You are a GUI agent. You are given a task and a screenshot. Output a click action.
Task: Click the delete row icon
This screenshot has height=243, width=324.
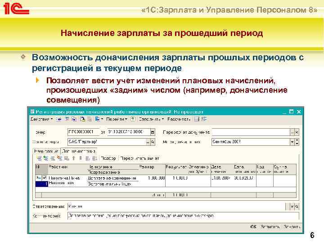[59, 158]
